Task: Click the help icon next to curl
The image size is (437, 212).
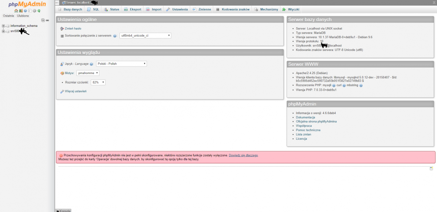Action: (344, 85)
